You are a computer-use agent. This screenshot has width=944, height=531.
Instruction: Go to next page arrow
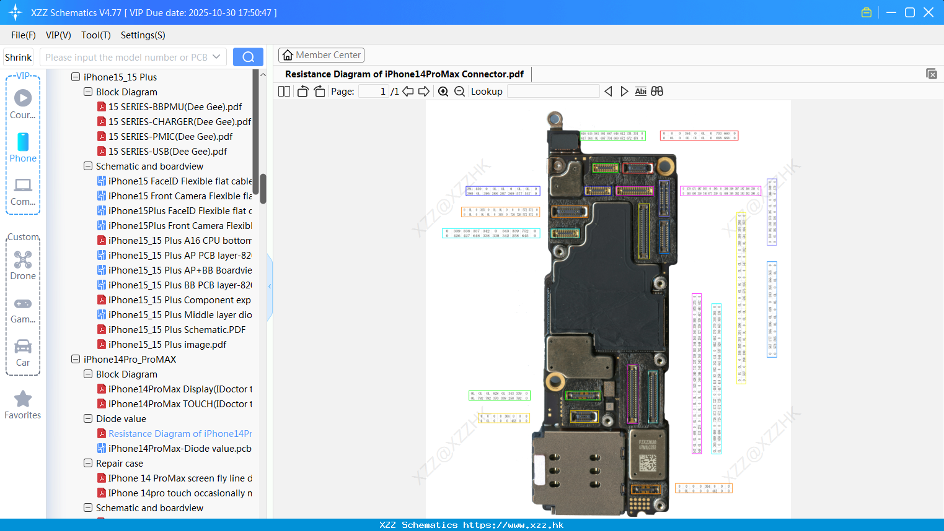tap(424, 92)
